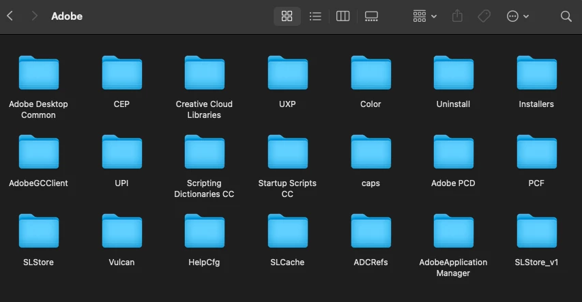Screen dimensions: 582x302
Task: Click the "SLStore" name label
Action: pyautogui.click(x=38, y=262)
